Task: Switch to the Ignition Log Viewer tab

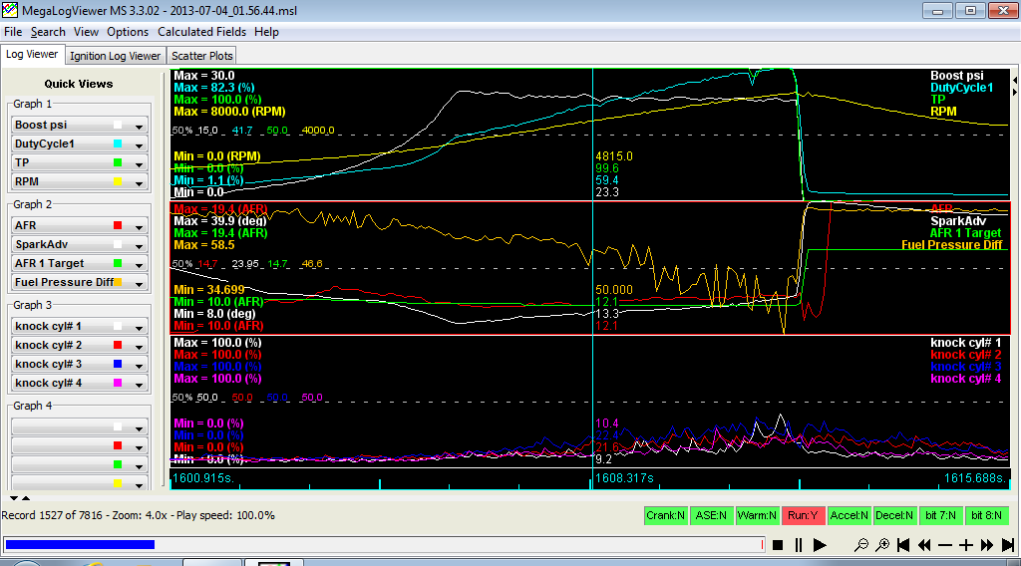Action: tap(116, 56)
